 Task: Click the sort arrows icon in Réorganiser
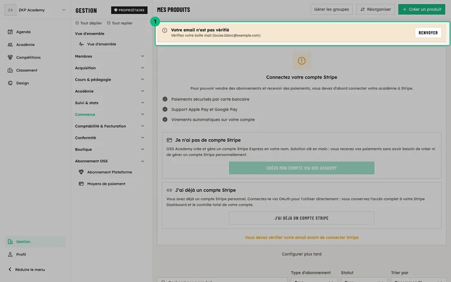pos(362,10)
